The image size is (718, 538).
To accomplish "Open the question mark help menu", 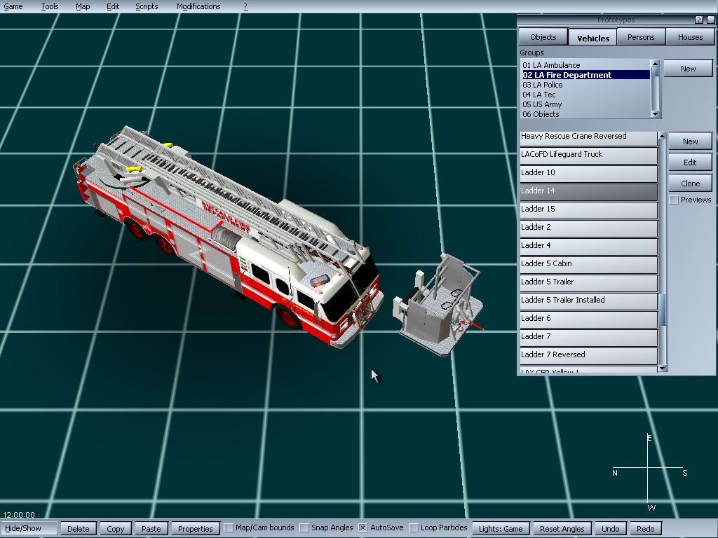I will pos(245,6).
